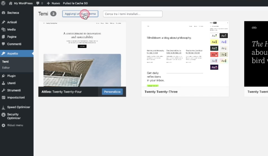Open the Nuovo menu in the admin bar

click(x=53, y=3)
